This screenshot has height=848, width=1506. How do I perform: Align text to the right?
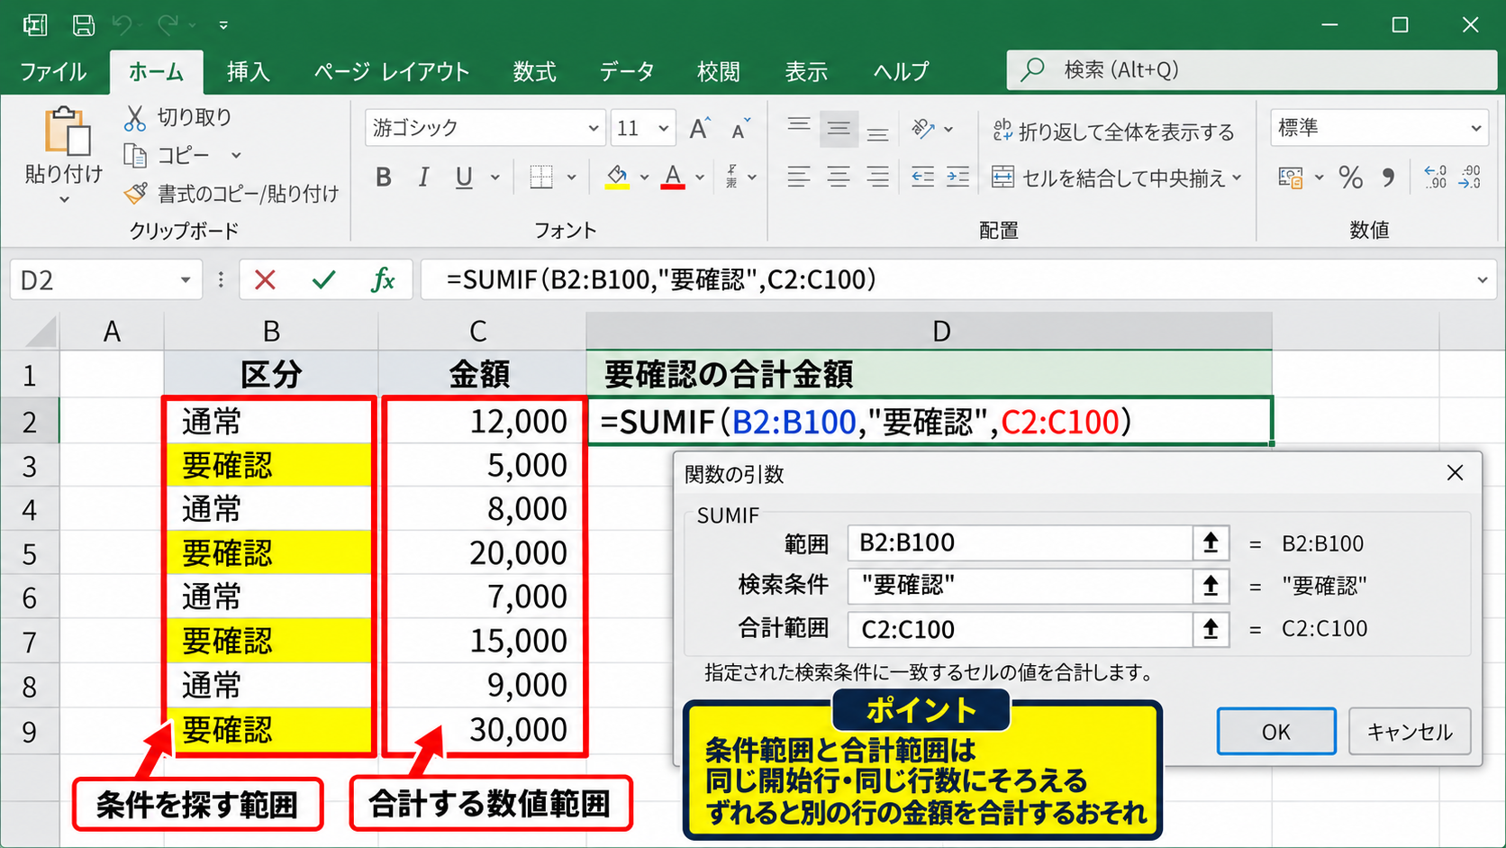[x=878, y=177]
